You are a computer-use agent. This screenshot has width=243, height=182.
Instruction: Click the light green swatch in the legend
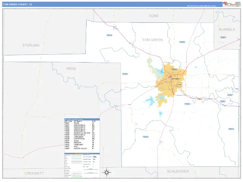pyautogui.click(x=77, y=157)
